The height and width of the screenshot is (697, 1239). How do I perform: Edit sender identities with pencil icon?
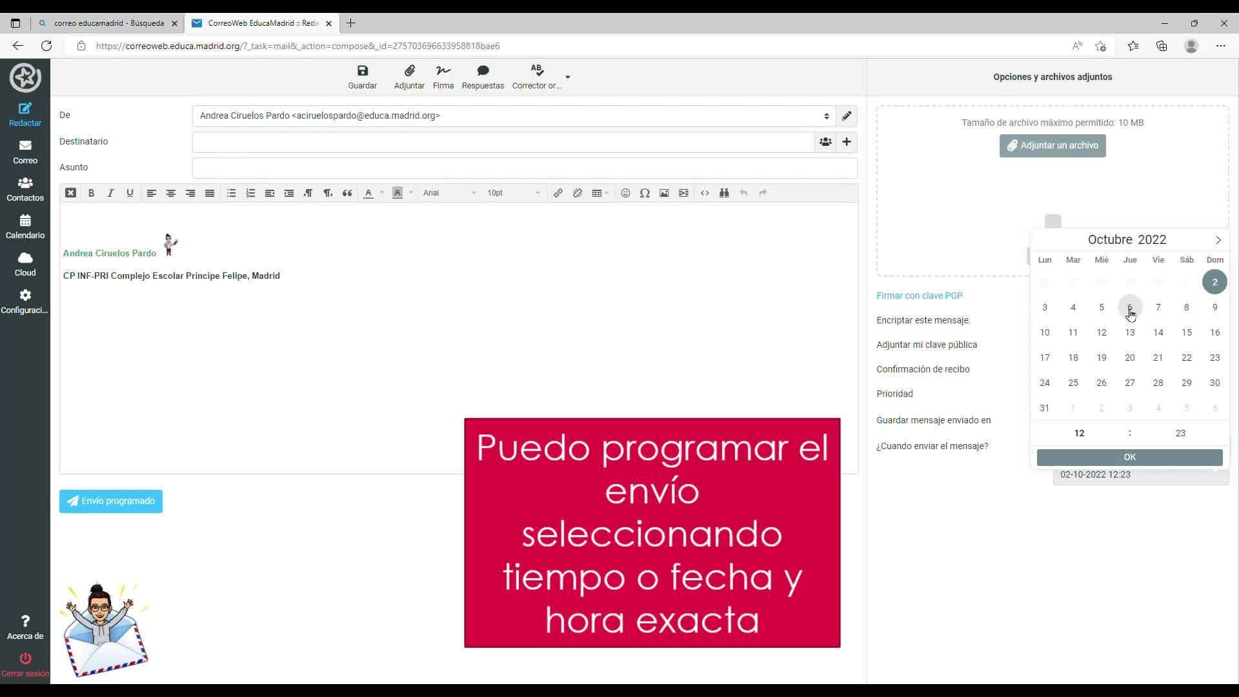pos(847,116)
